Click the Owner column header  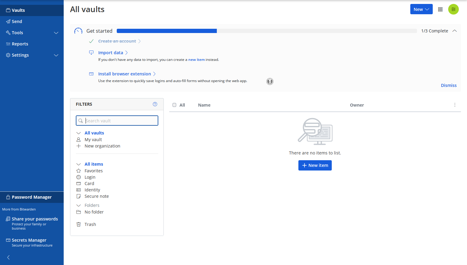[357, 105]
